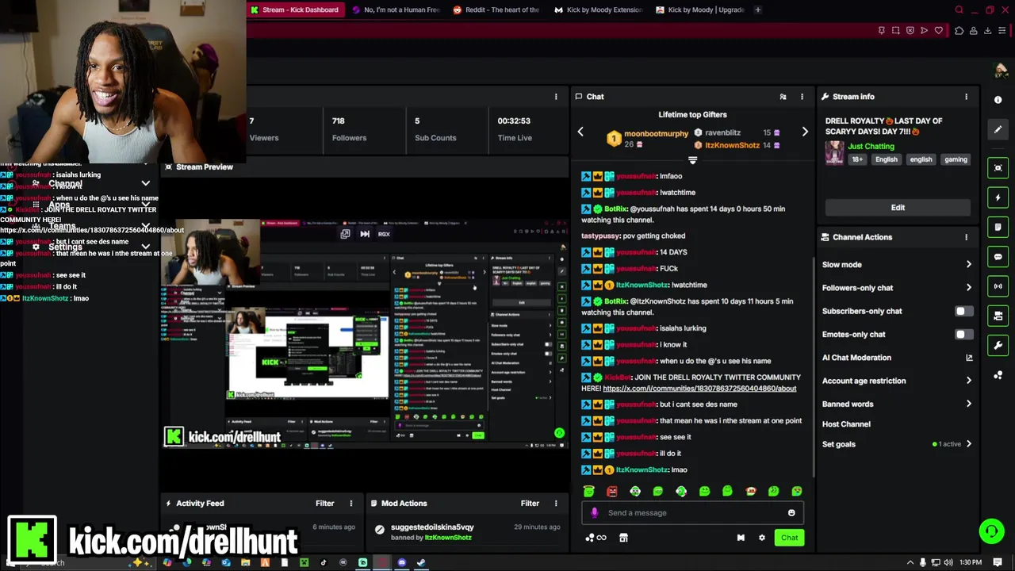1015x571 pixels.
Task: Click the Moody M icon next to chat settings
Action: (741, 538)
